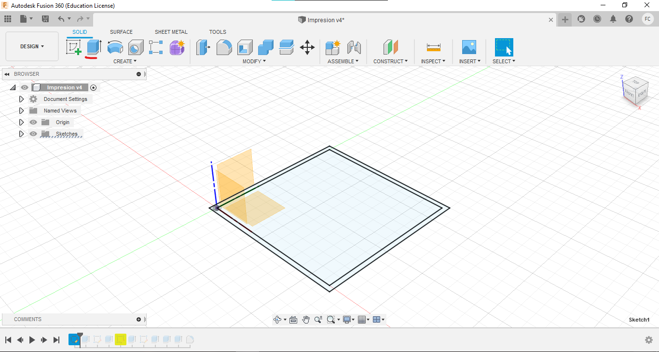Click the Construct Offset Plane icon
The image size is (659, 352).
[x=391, y=47]
